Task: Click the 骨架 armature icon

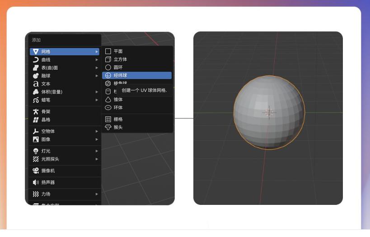Action: click(36, 112)
